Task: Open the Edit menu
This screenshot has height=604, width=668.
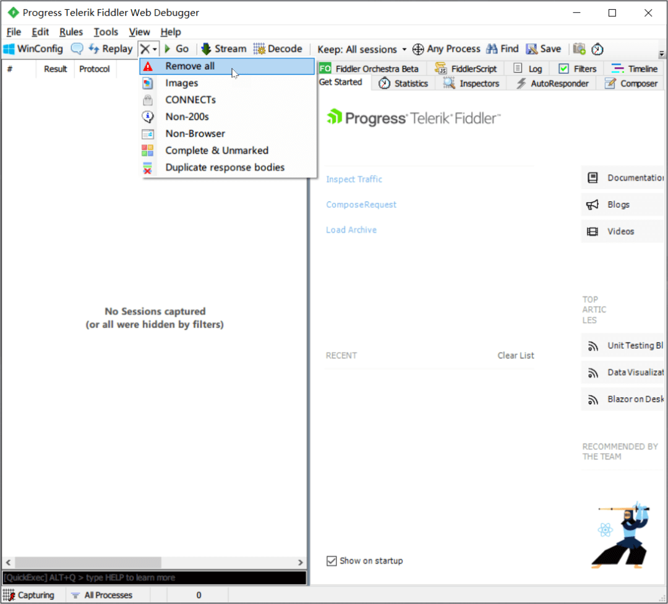Action: coord(40,32)
